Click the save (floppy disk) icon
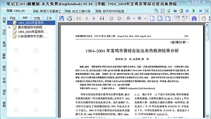The image size is (211, 119). click(x=62, y=18)
